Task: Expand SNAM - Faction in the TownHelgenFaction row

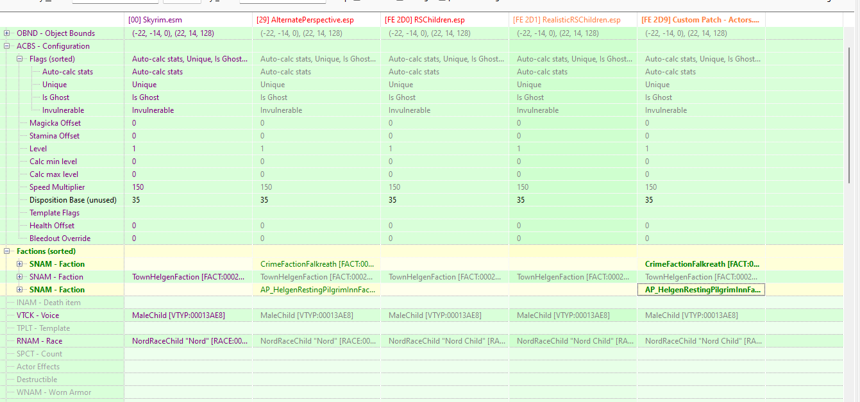Action: (20, 277)
